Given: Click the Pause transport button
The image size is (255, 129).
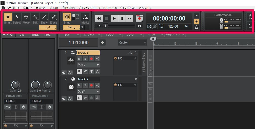Looking at the screenshot, I should coord(122,18).
